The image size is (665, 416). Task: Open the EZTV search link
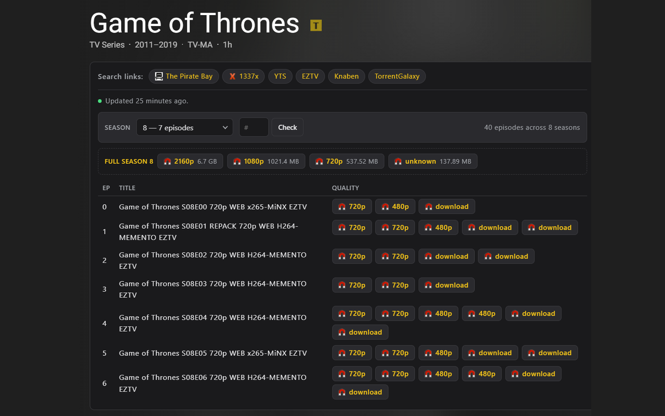(x=310, y=76)
